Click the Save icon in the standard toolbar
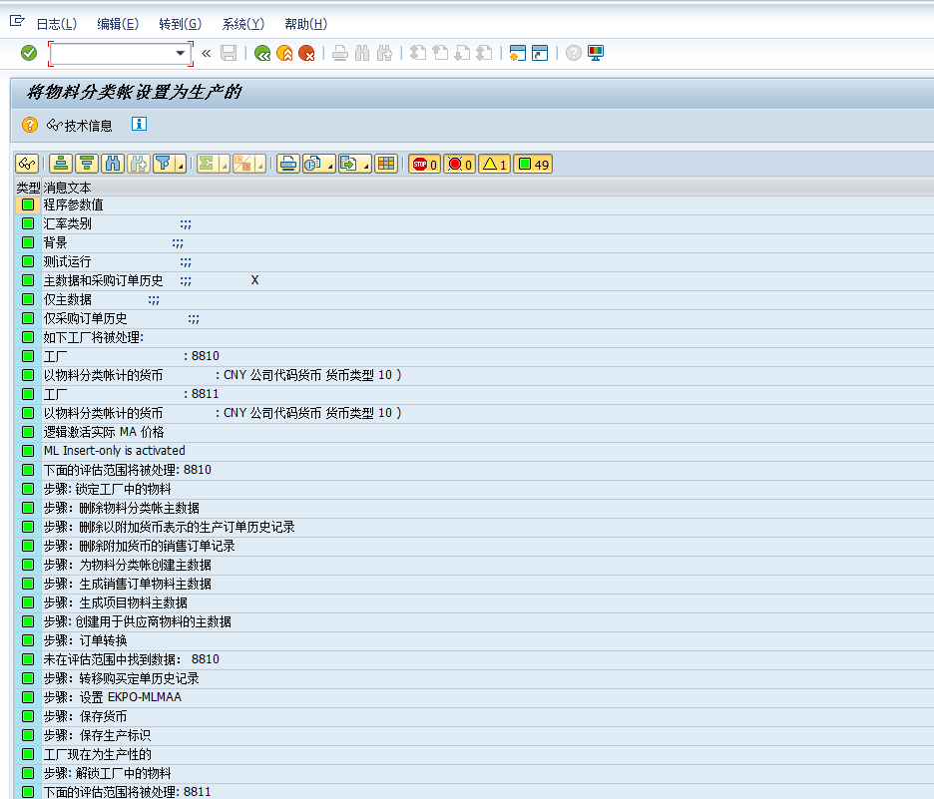 pos(229,53)
